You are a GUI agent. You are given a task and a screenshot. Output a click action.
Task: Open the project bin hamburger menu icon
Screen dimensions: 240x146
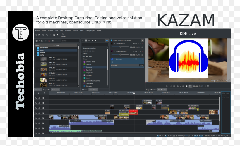coord(52,41)
